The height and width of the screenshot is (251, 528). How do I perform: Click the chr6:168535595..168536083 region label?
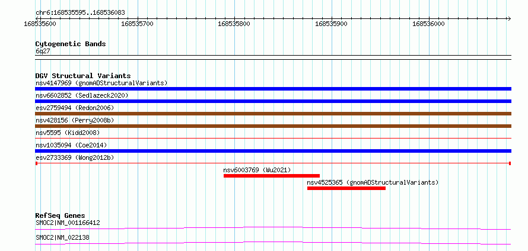[80, 13]
